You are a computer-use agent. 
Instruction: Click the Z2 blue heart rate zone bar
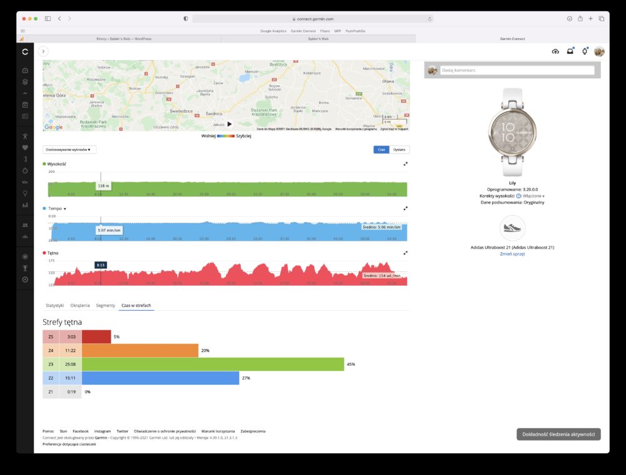tap(160, 378)
